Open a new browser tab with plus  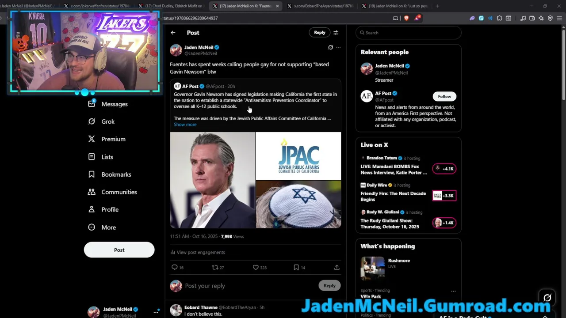[437, 6]
